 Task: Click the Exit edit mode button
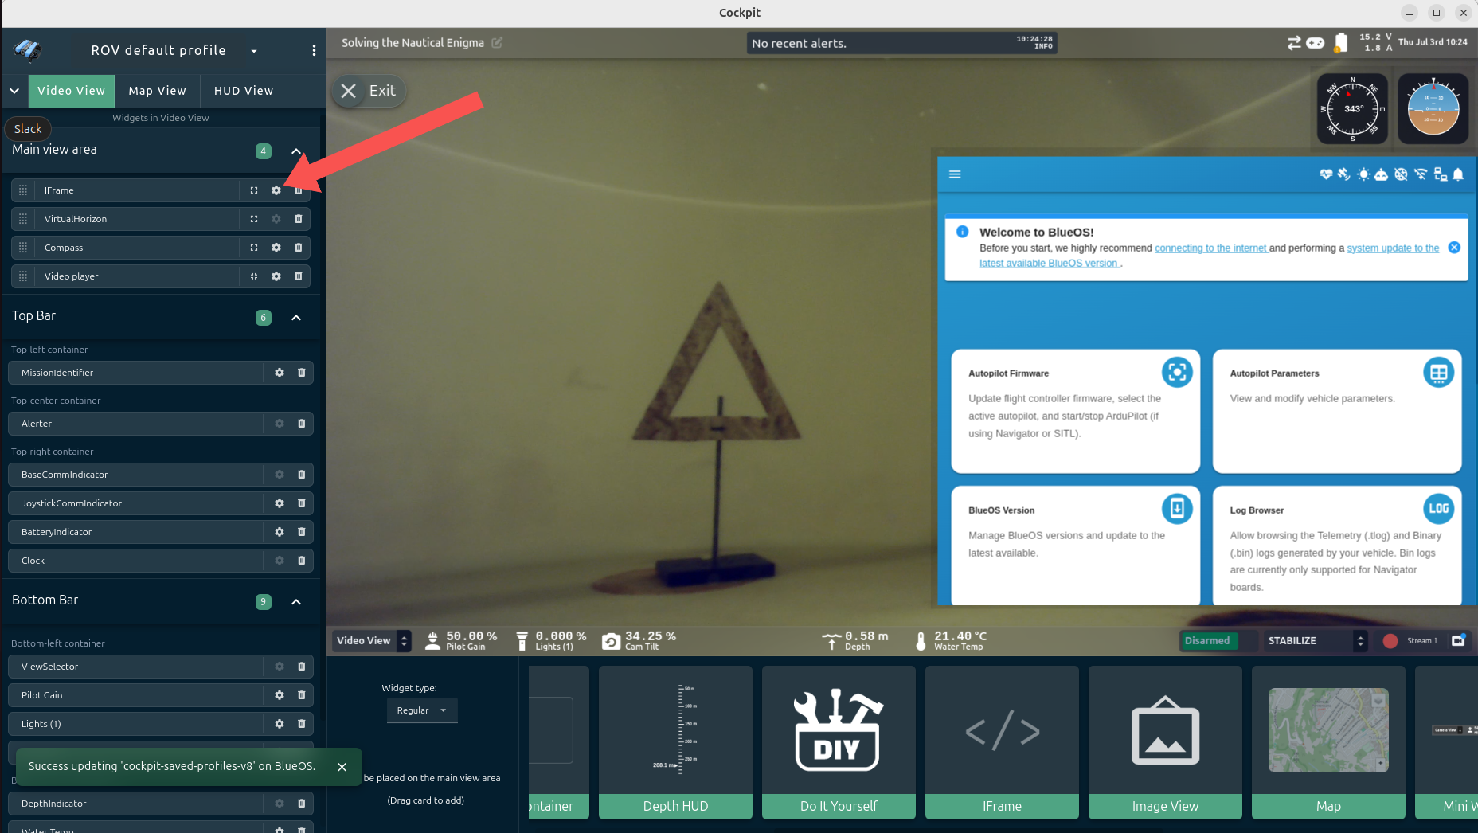click(x=369, y=91)
